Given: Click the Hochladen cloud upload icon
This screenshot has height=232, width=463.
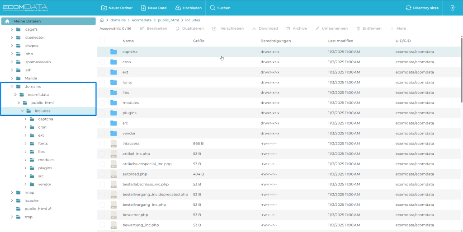Looking at the screenshot, I should pyautogui.click(x=178, y=8).
